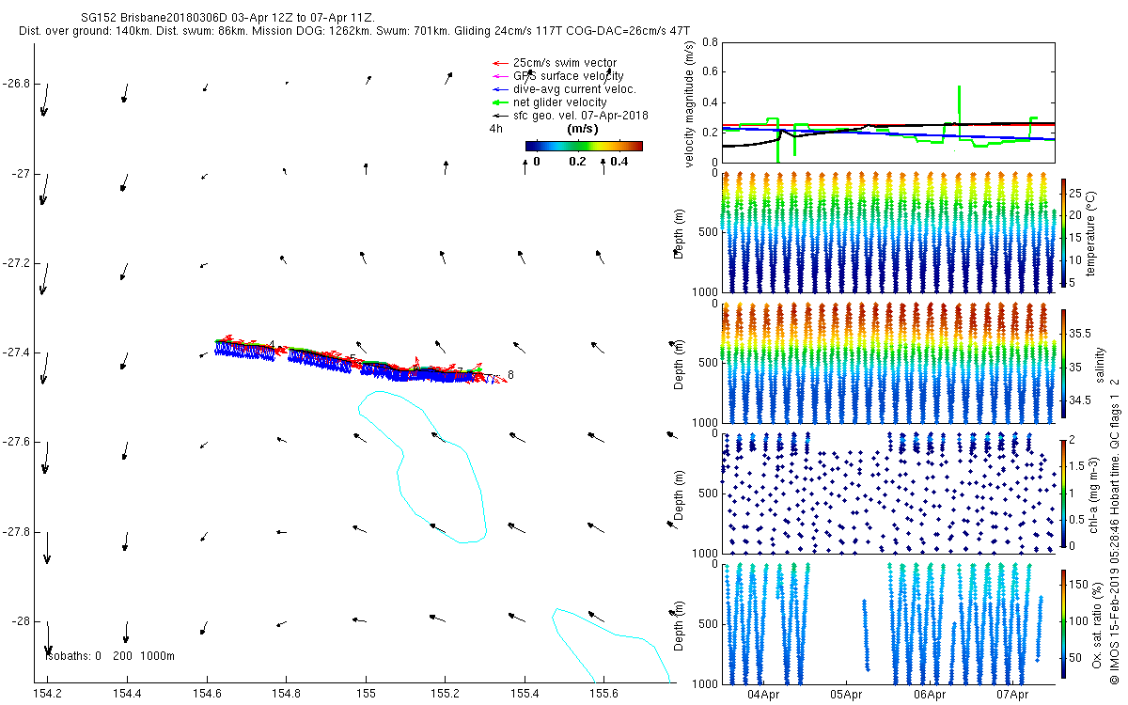This screenshot has height=705, width=1128.
Task: Click the velocity (m/s) colour bar in legend
Action: click(584, 146)
